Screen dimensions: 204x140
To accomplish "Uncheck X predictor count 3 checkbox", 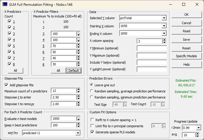I will 10,33.
